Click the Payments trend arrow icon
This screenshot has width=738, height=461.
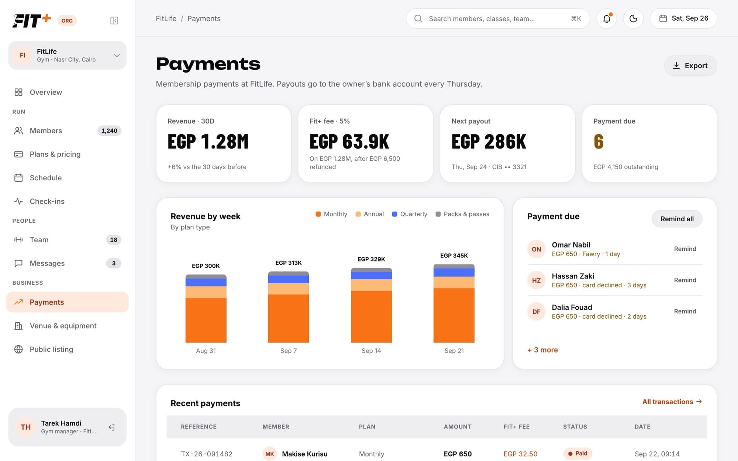(18, 302)
